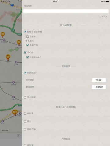Tap the 大泉学園 station icon on map
Screen dimensions: 110x146
[x=4, y=40]
